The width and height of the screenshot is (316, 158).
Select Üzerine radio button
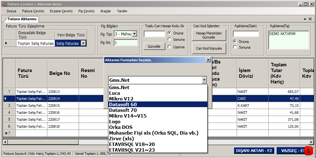(169, 47)
